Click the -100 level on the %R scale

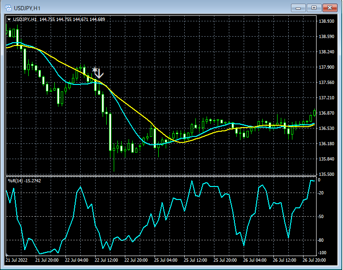click(x=322, y=253)
